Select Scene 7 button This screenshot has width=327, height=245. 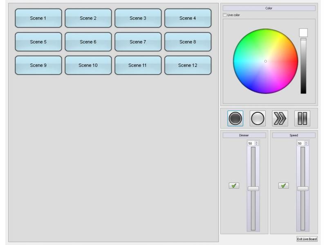click(138, 42)
